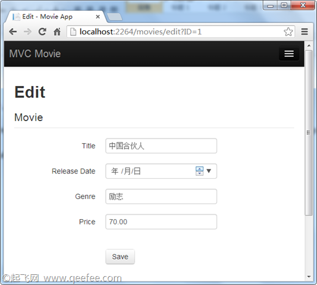317x285 pixels.
Task: Open the Chrome menu icon
Action: (x=305, y=31)
